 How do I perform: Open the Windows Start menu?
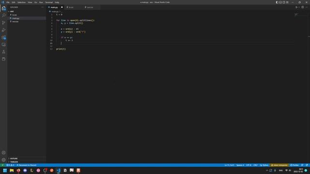coord(5,170)
